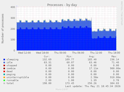Click the 'Cur:' column header
The width and height of the screenshot is (124, 92).
(x=47, y=57)
